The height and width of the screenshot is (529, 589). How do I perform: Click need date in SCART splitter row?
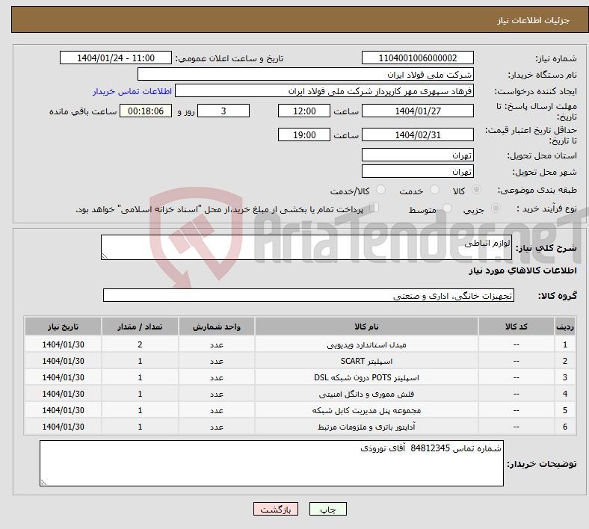click(x=63, y=361)
